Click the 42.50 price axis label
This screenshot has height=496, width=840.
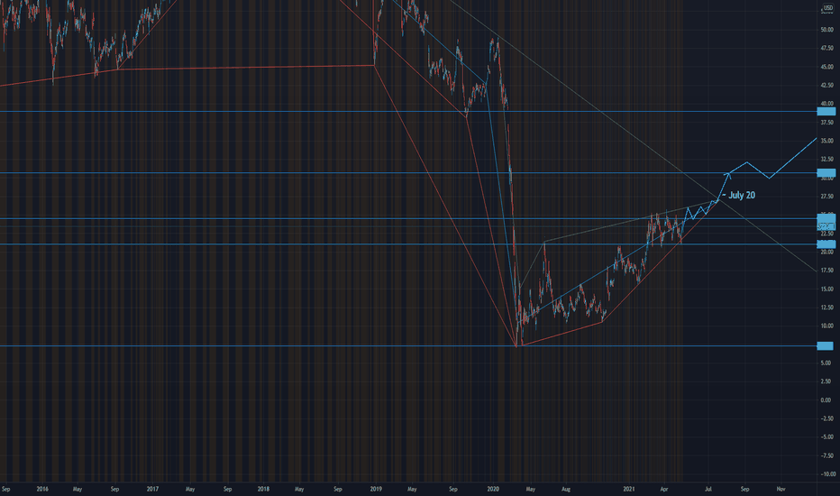tap(826, 86)
